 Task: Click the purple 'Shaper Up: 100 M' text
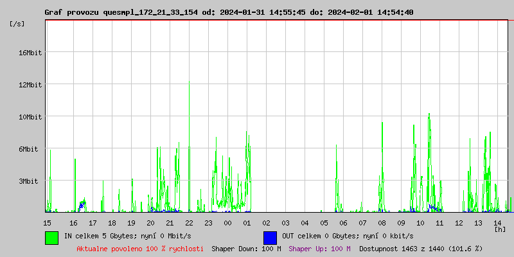tap(319, 249)
